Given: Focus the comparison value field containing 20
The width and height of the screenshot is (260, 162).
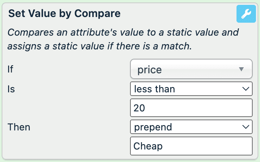Looking at the screenshot, I should (x=191, y=109).
